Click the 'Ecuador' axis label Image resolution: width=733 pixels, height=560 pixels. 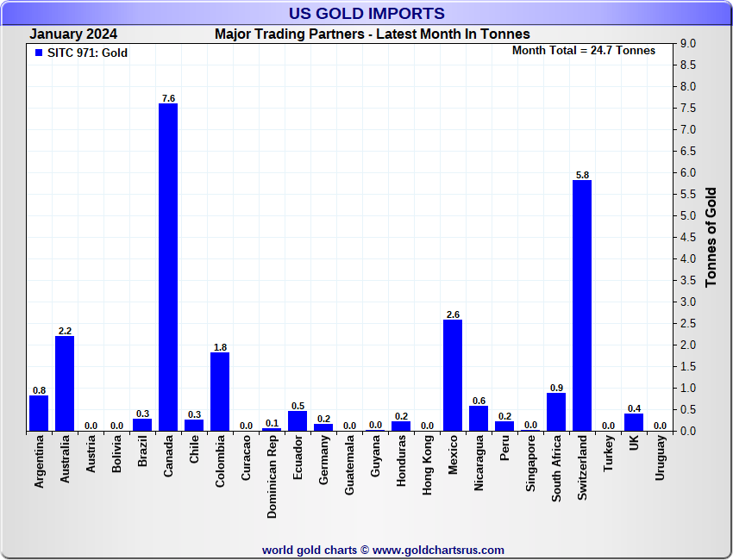point(298,457)
